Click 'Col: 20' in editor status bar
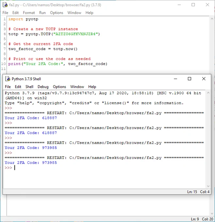 pyautogui.click(x=207, y=219)
